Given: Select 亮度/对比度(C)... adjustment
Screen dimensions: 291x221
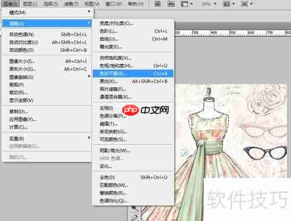Looking at the screenshot, I should [x=133, y=23].
